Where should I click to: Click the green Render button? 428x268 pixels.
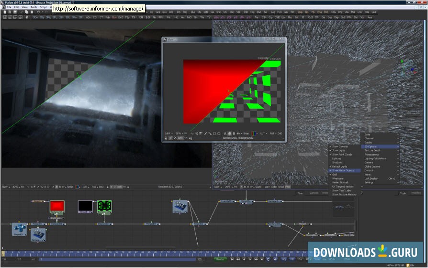220,259
